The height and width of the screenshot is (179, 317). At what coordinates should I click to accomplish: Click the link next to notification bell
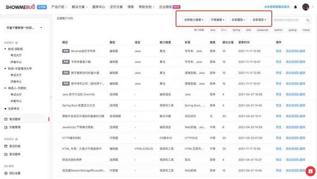coord(277,7)
